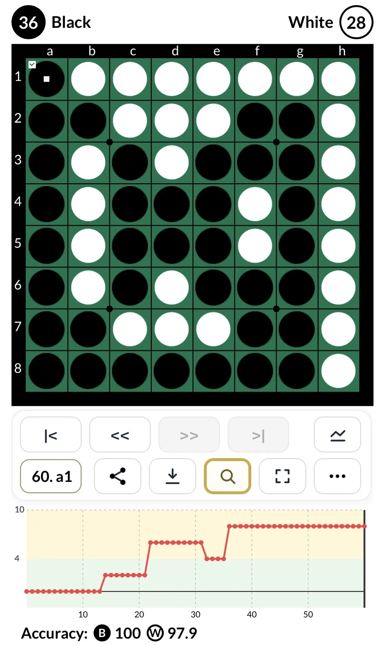Step forward one move
This screenshot has height=645, width=385.
pos(189,435)
